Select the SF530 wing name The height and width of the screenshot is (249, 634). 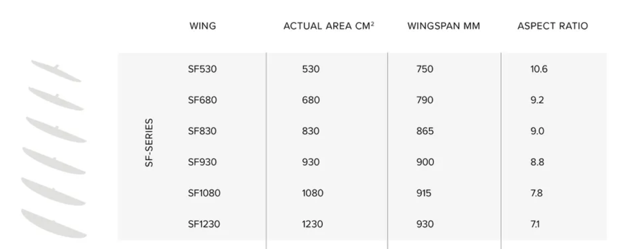coord(202,69)
